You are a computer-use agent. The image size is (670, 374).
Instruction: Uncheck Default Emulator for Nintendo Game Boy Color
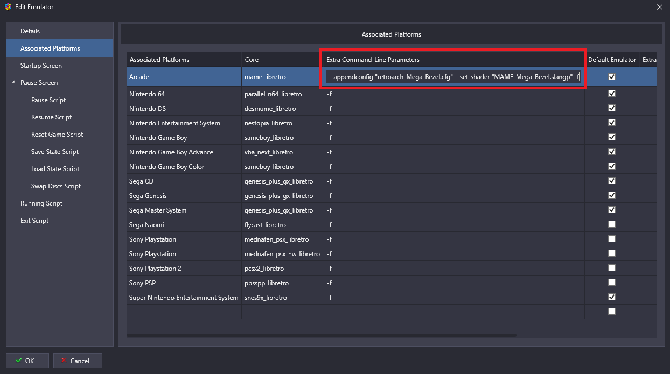(x=611, y=166)
